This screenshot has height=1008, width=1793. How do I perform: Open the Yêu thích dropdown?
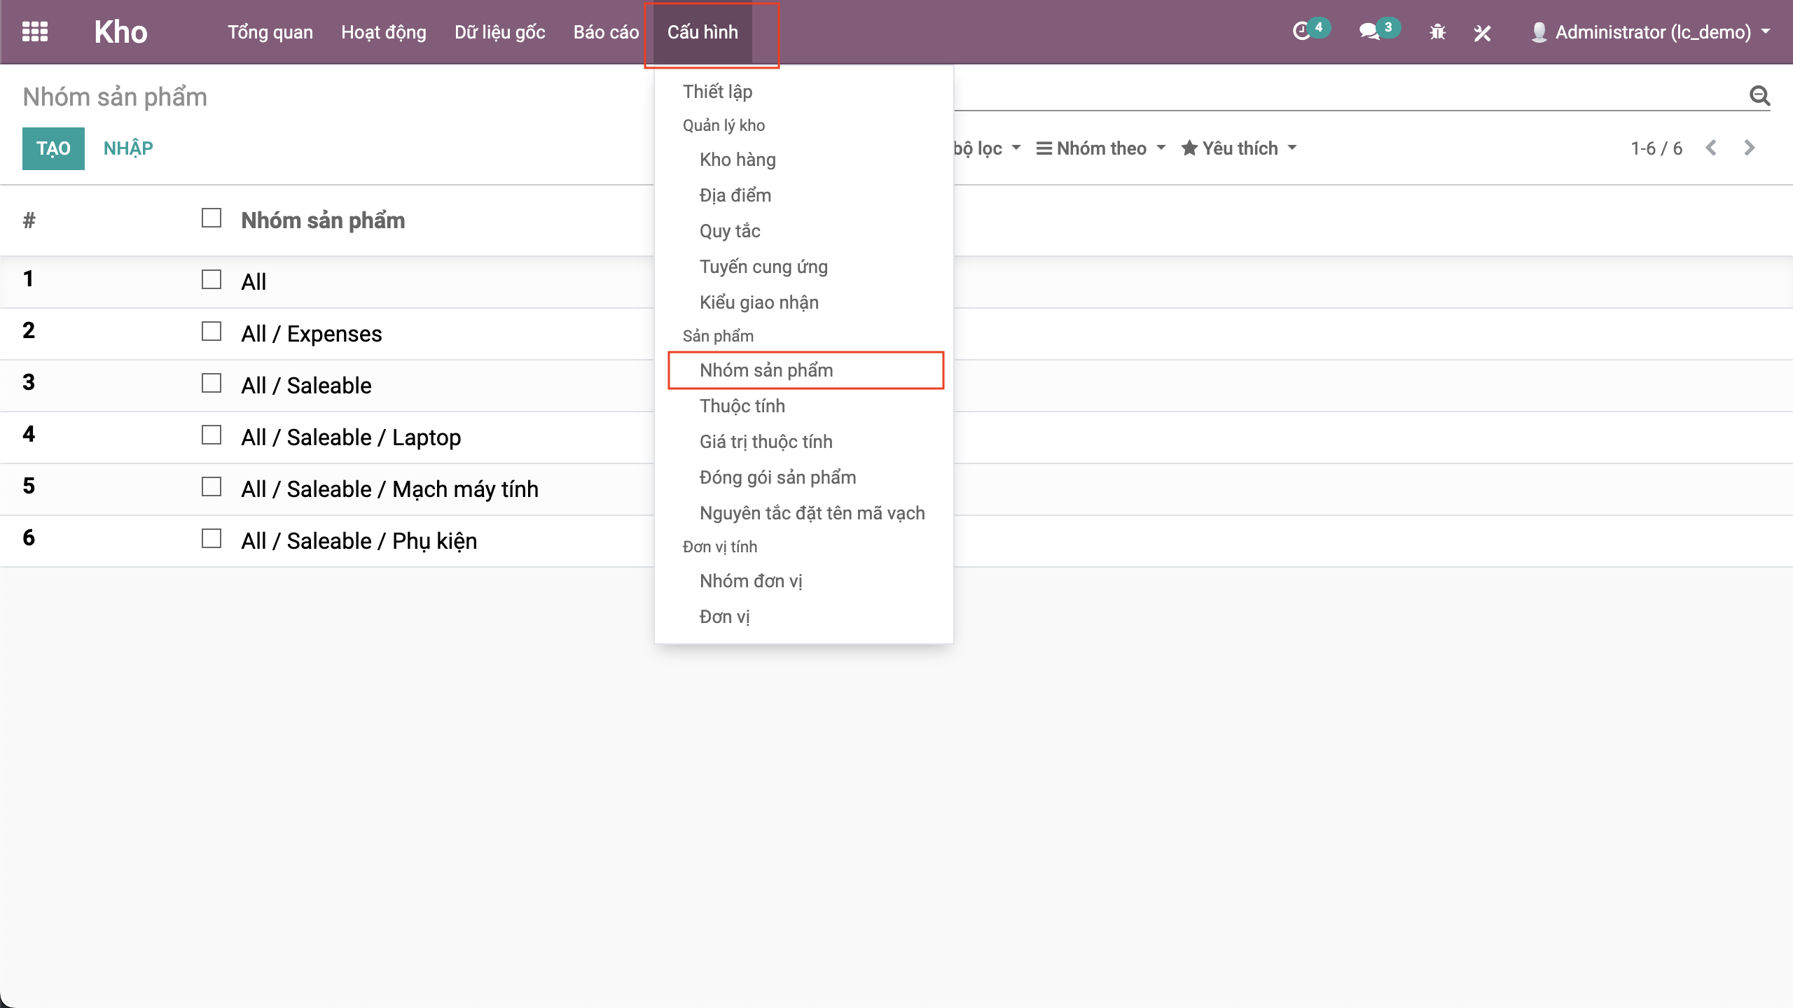pyautogui.click(x=1239, y=148)
